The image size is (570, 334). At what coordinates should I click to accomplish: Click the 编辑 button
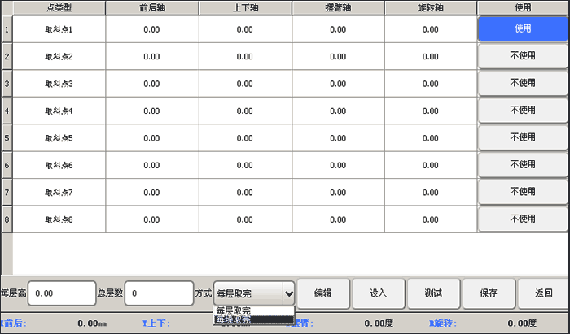point(322,293)
